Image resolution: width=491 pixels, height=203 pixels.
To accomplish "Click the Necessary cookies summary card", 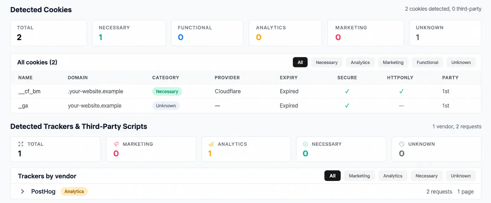I will (129, 33).
